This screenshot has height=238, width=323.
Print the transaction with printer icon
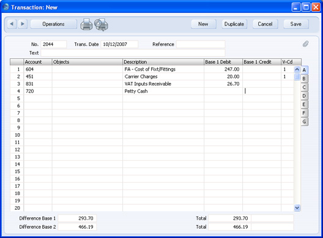(x=86, y=25)
